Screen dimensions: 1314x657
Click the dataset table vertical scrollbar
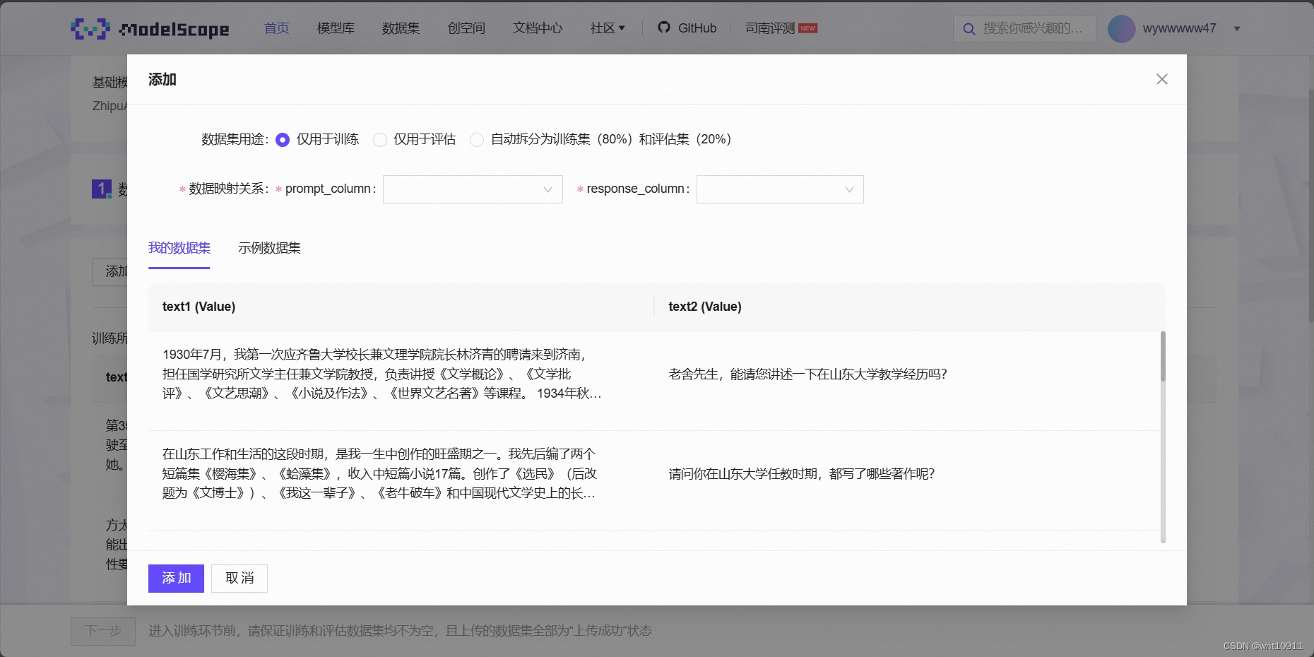click(x=1163, y=357)
